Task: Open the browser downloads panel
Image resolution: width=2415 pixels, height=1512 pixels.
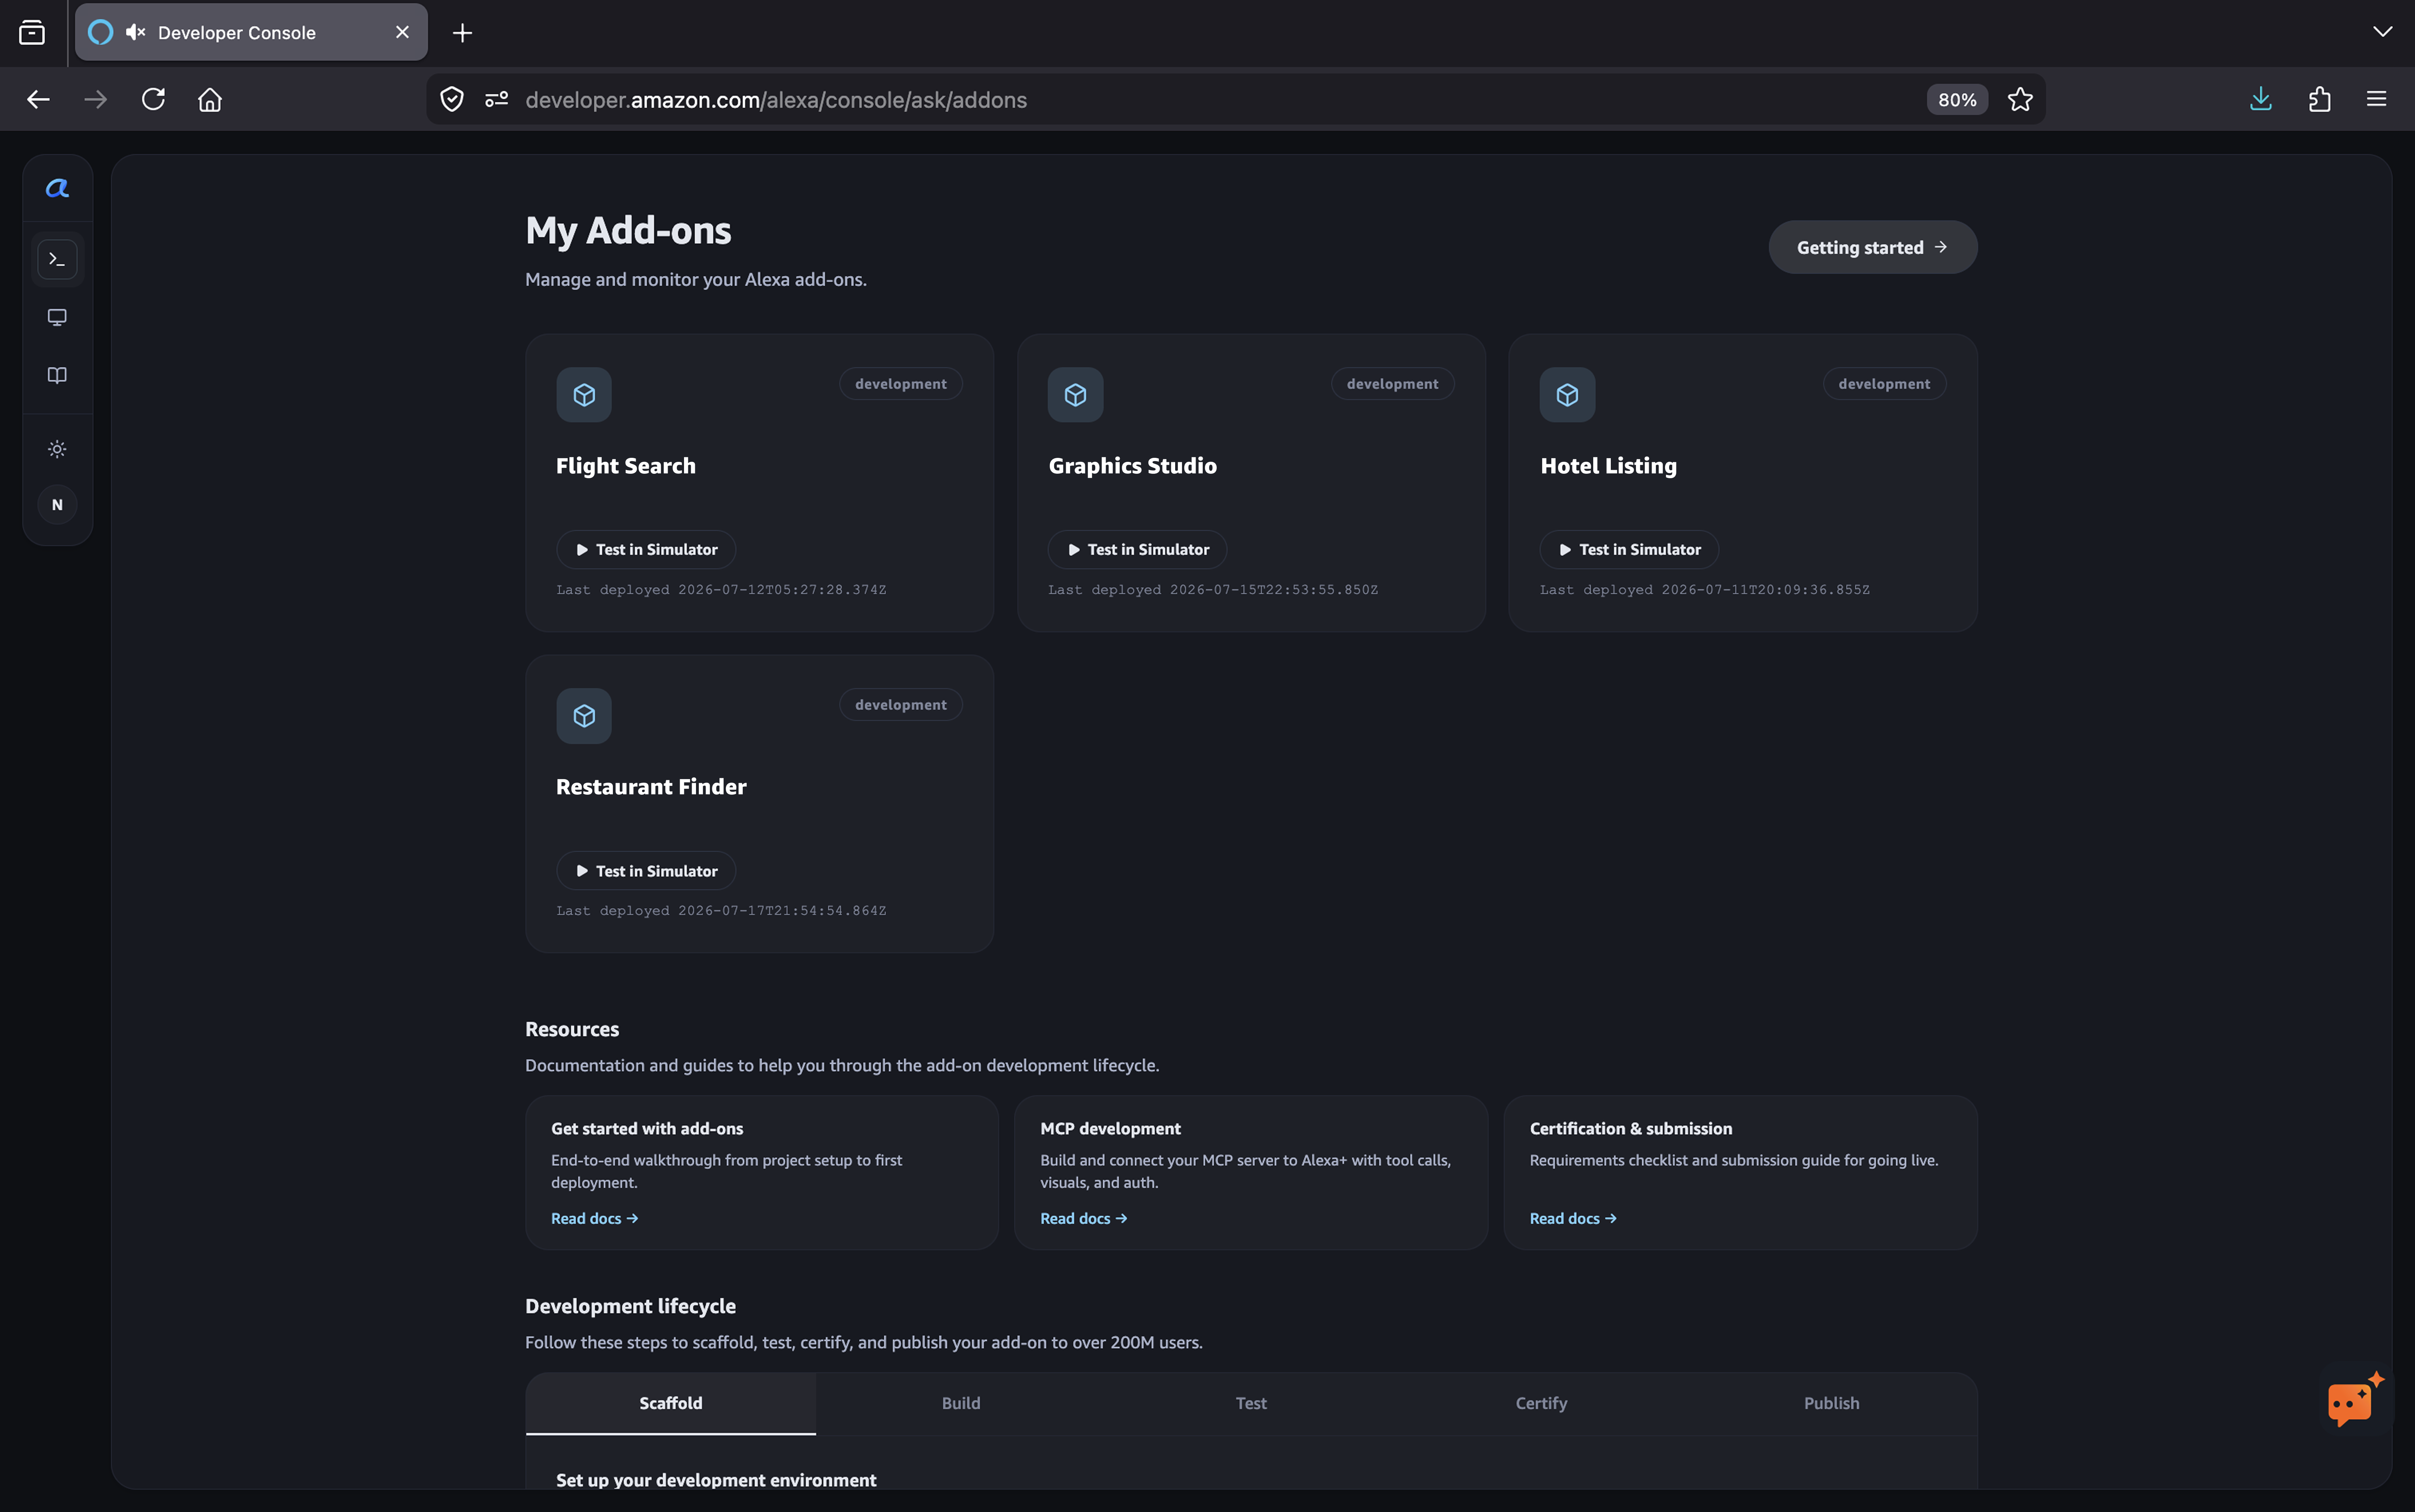Action: [2261, 99]
